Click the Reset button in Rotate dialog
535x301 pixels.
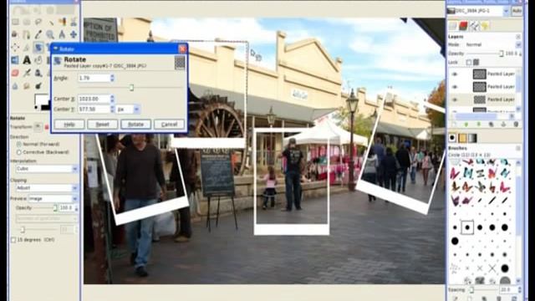[102, 125]
